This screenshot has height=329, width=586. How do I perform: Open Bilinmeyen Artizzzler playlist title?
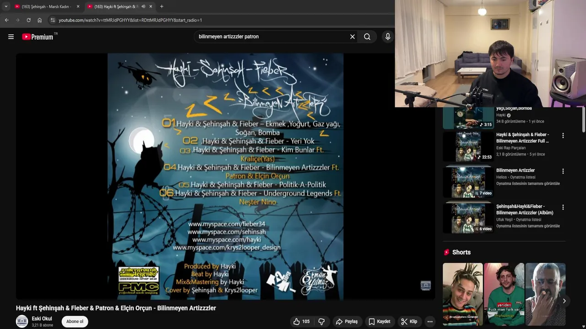[515, 170]
